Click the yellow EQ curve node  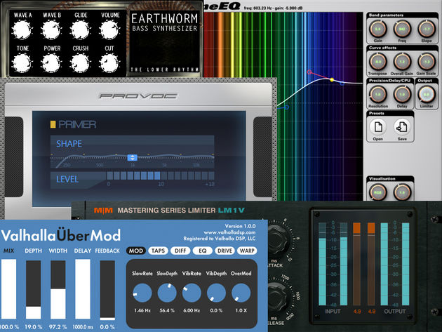(332, 80)
